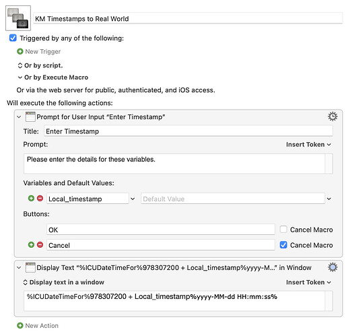This screenshot has height=334, width=348.
Task: Enable Cancel Macro for the OK button
Action: (283, 230)
